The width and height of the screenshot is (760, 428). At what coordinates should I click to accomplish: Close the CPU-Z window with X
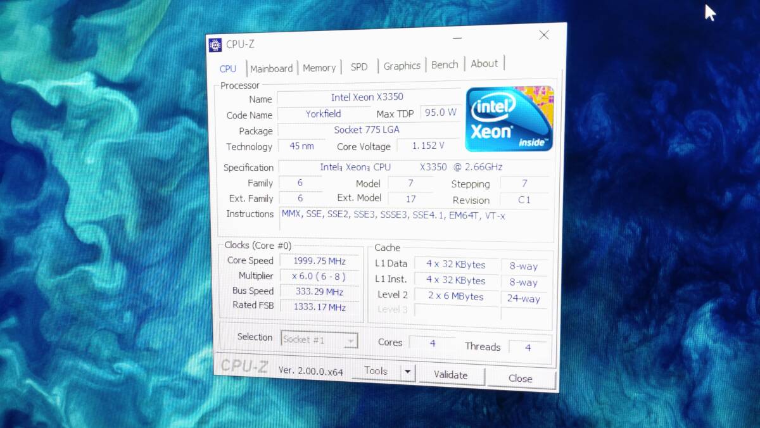point(544,35)
